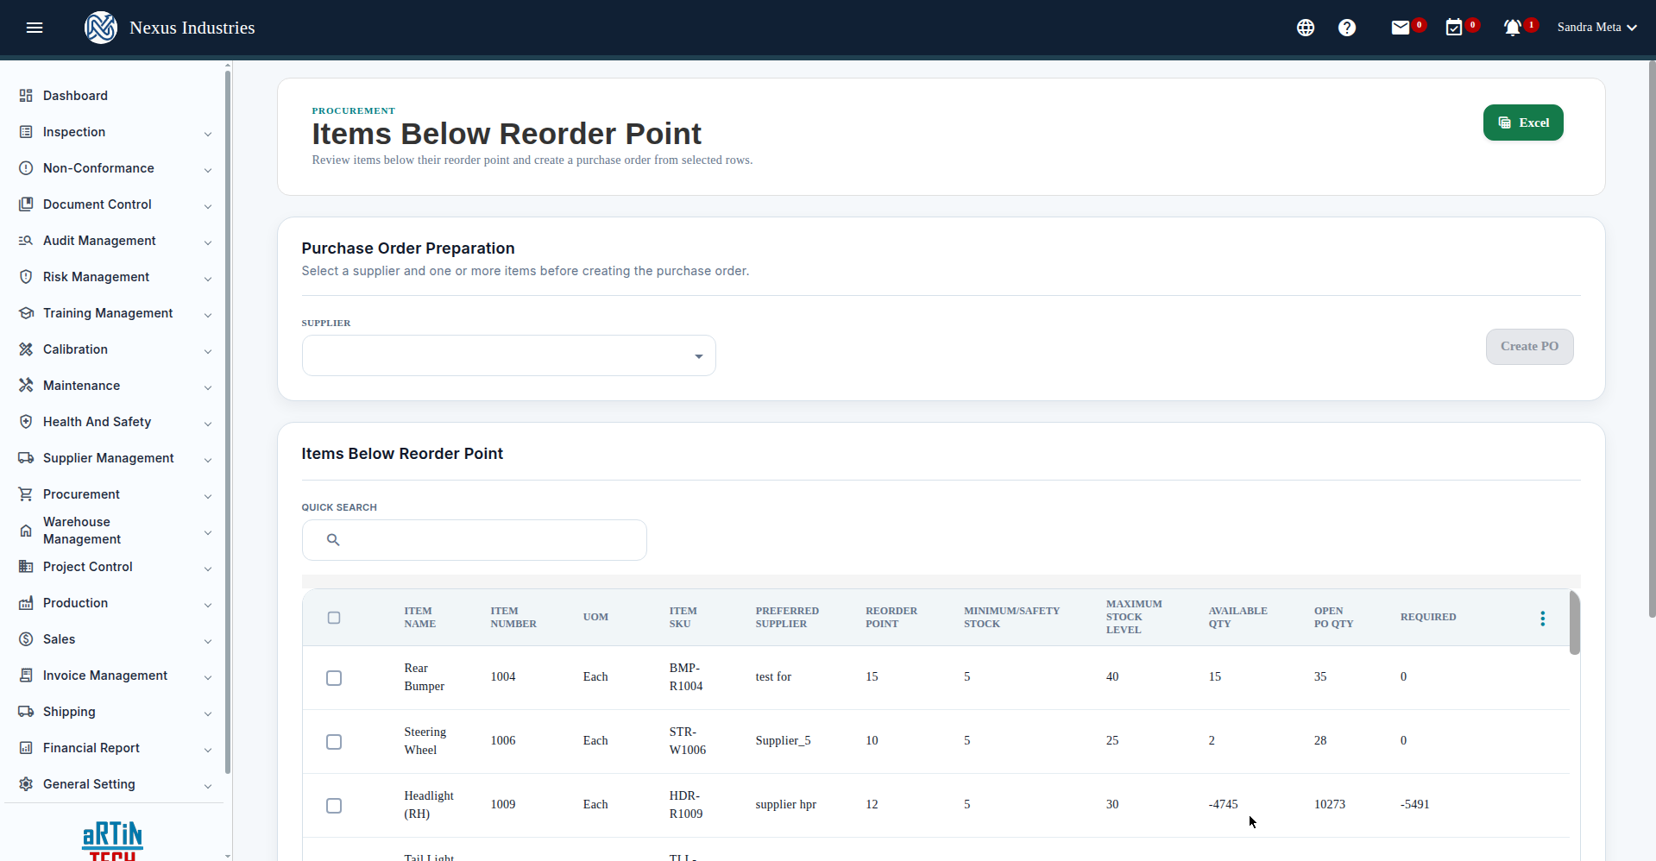
Task: Sort by Reorder Point column header
Action: click(891, 617)
